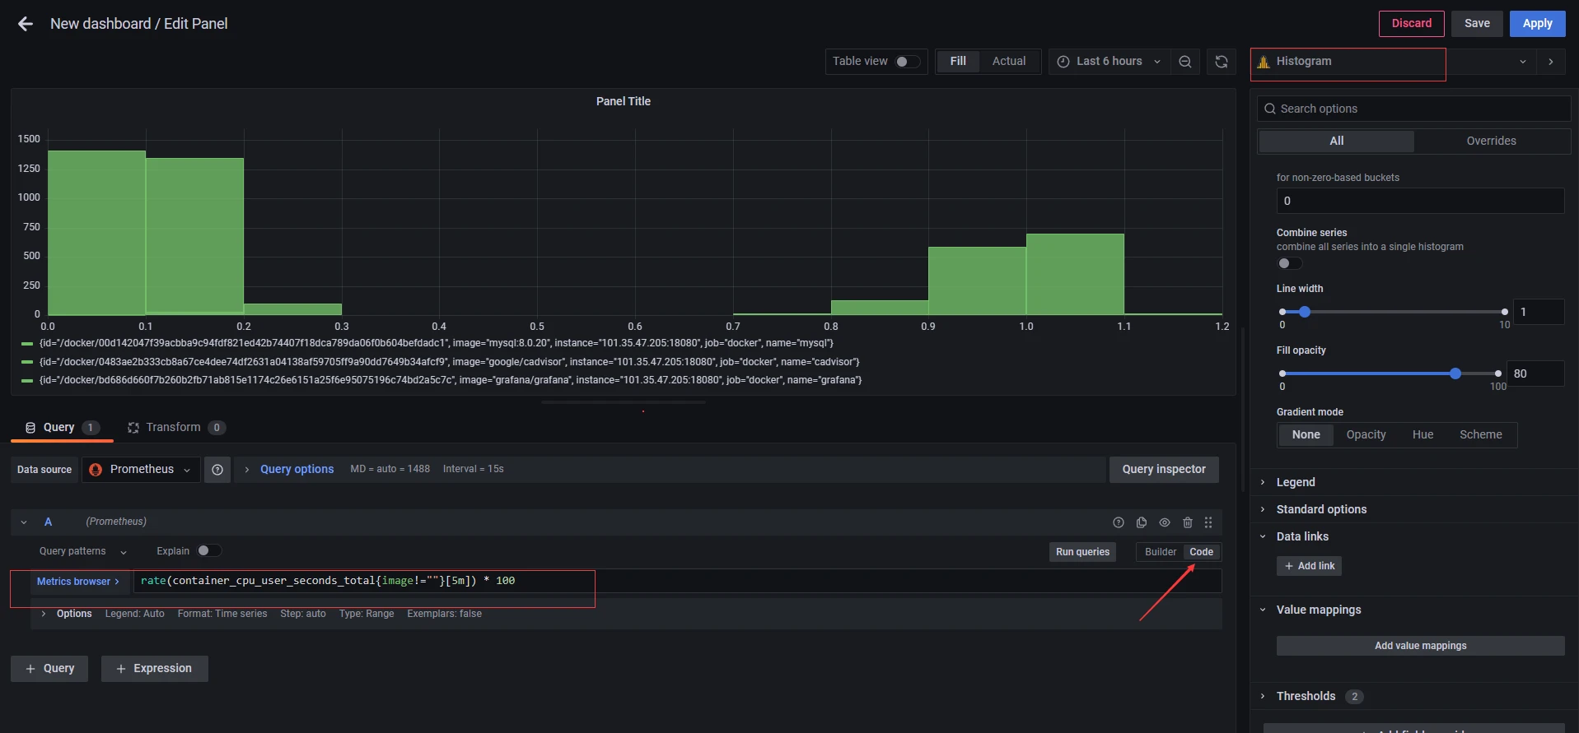Image resolution: width=1579 pixels, height=733 pixels.
Task: Save the dashboard
Action: tap(1477, 24)
